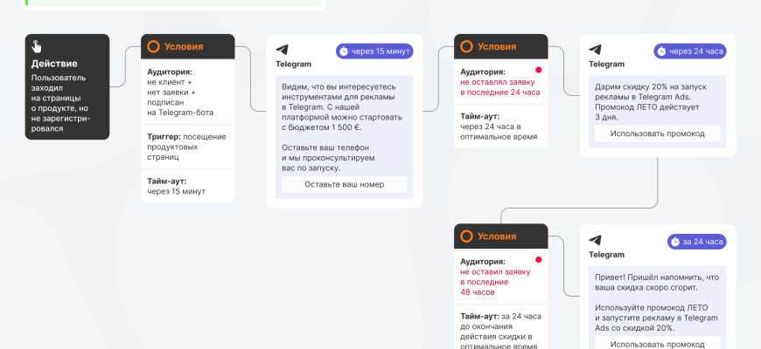The image size is (761, 349).
Task: Click the «Действие» heading in the dark block
Action: (x=54, y=64)
